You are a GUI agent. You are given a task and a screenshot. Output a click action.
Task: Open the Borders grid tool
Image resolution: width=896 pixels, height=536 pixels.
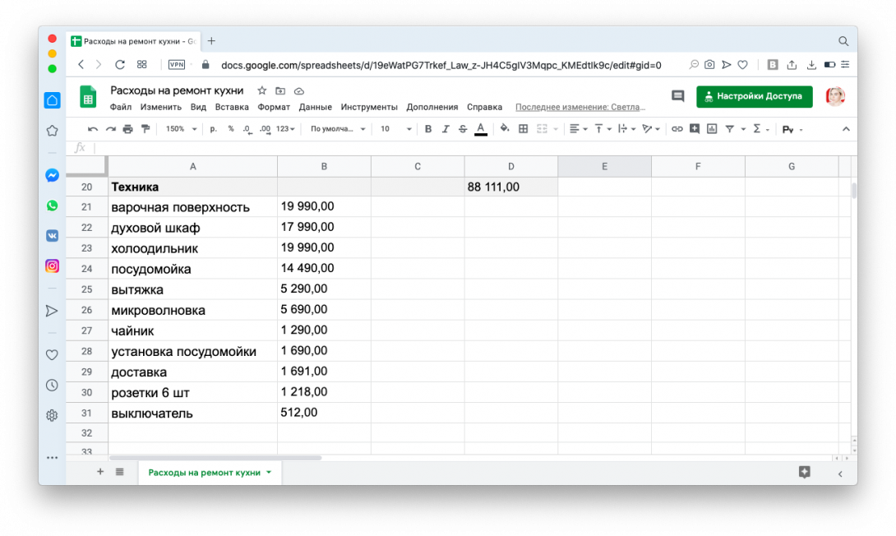[x=523, y=129]
